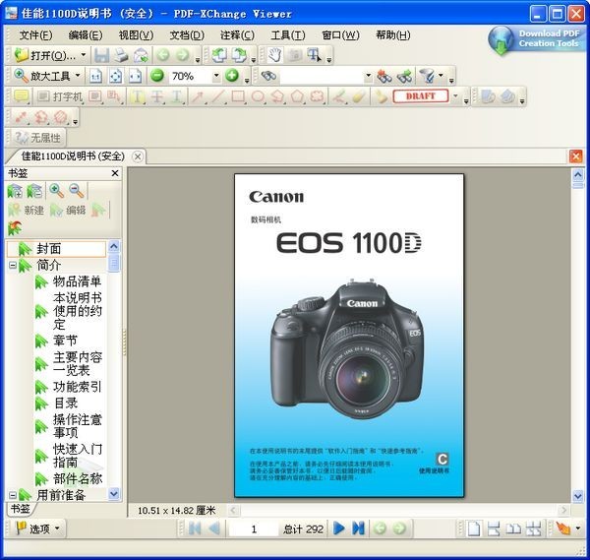This screenshot has height=560, width=590.
Task: Collapse the 用前准备 bookmark node
Action: pyautogui.click(x=13, y=495)
